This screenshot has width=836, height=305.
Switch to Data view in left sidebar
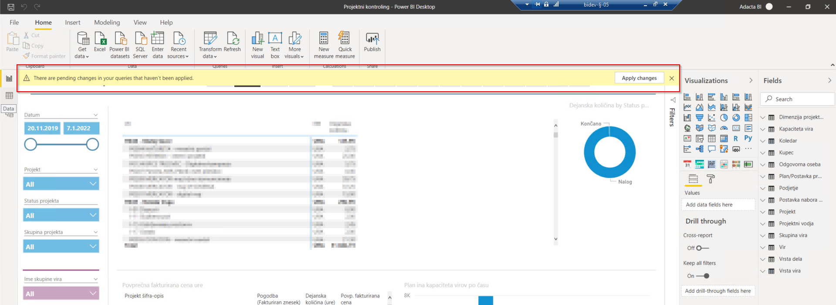point(9,96)
